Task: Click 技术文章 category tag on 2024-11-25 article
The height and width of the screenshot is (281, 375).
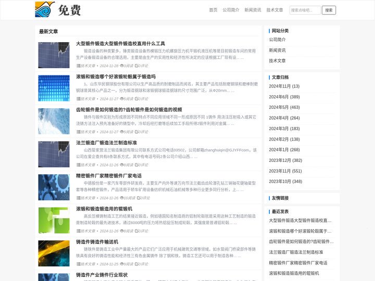Action: (x=88, y=264)
